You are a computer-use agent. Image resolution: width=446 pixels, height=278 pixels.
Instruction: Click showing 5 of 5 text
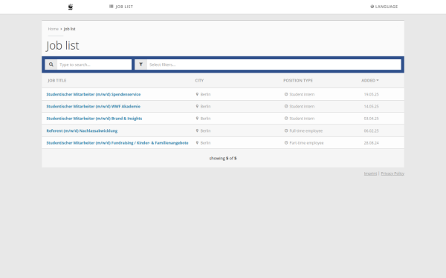(x=223, y=159)
